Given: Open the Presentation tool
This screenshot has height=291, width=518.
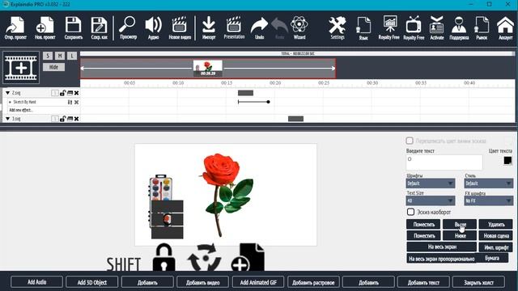Looking at the screenshot, I should tap(234, 27).
